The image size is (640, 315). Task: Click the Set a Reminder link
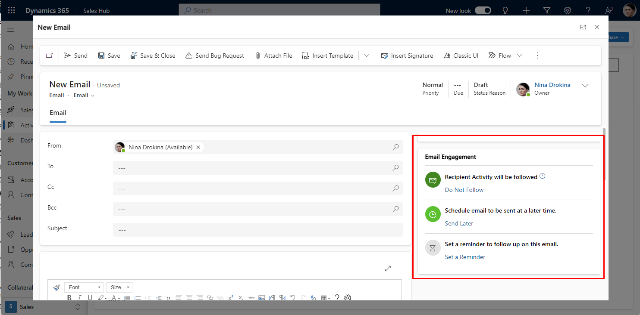(x=465, y=257)
